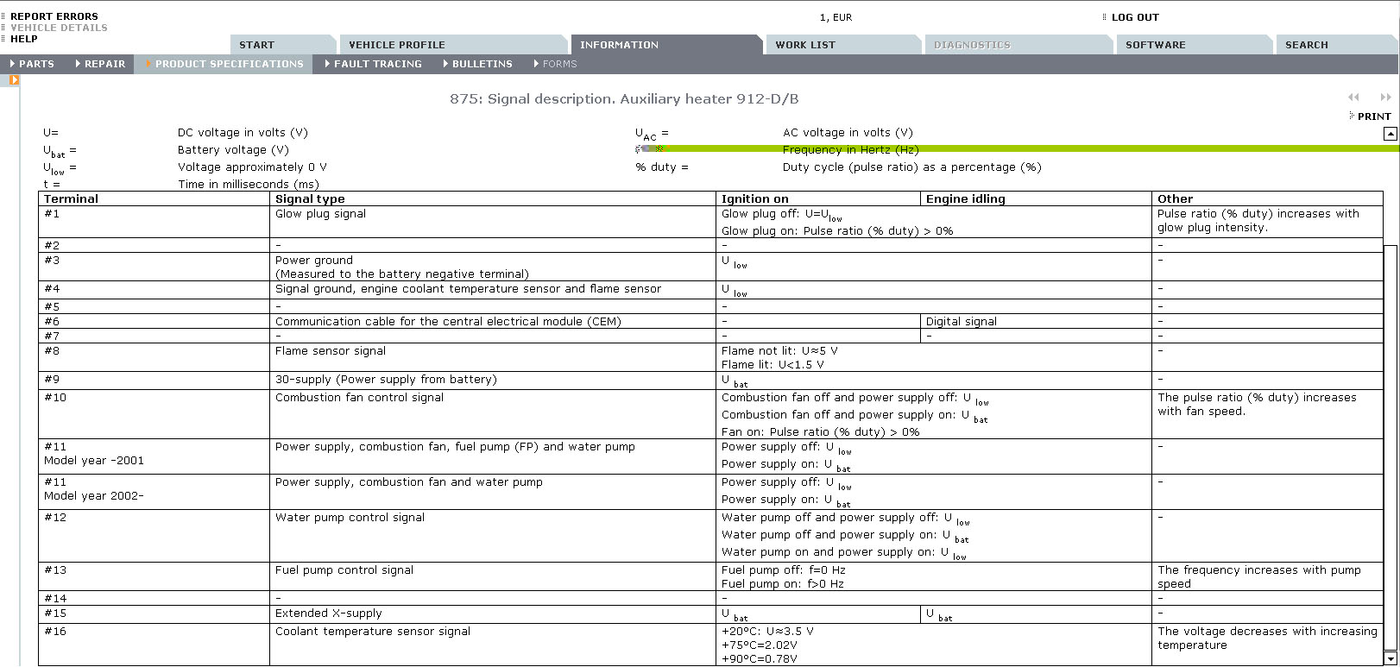Open the Report Errors link

54,16
